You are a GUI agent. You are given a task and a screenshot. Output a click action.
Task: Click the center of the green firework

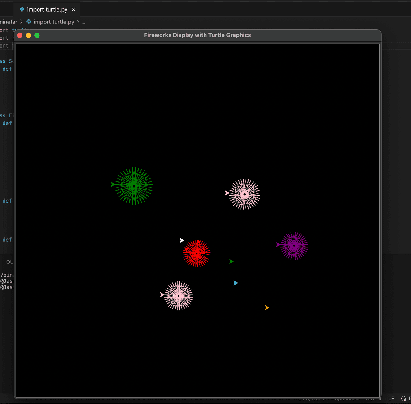point(134,186)
